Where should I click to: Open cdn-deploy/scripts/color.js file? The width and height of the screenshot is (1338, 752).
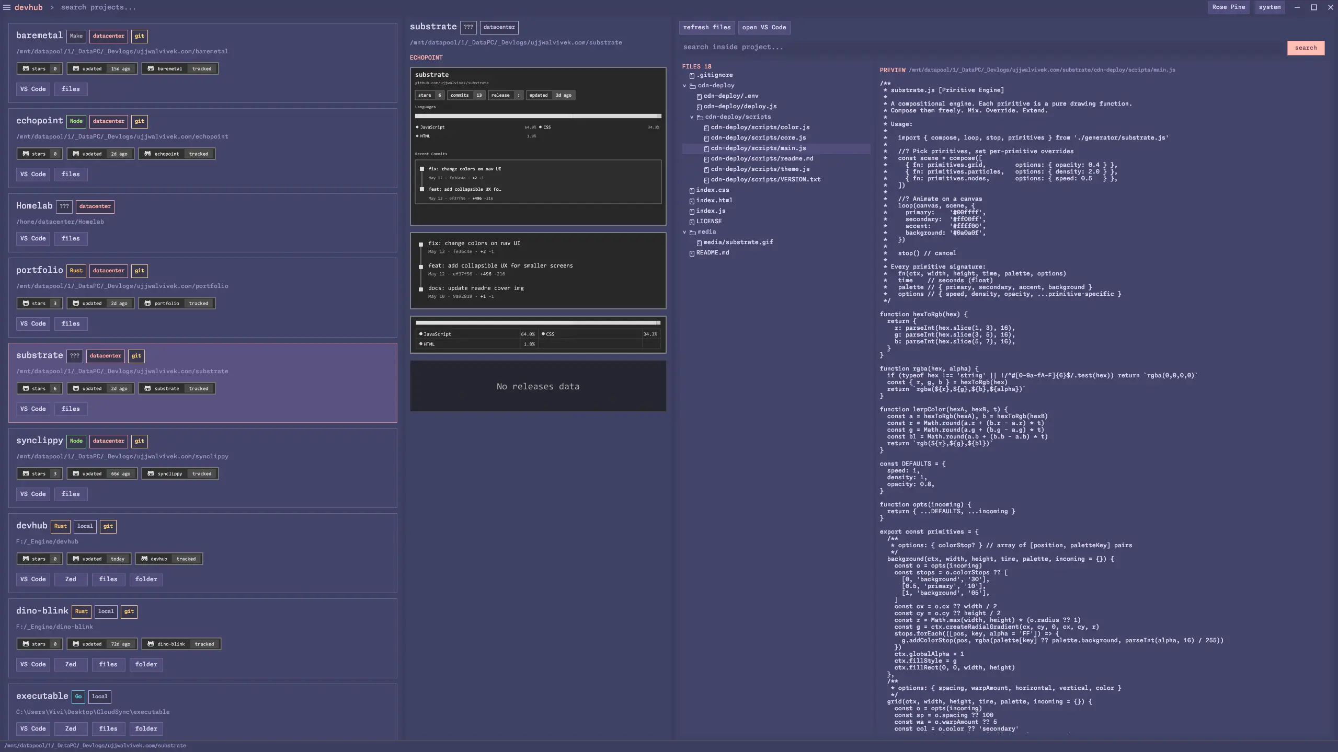(x=760, y=128)
